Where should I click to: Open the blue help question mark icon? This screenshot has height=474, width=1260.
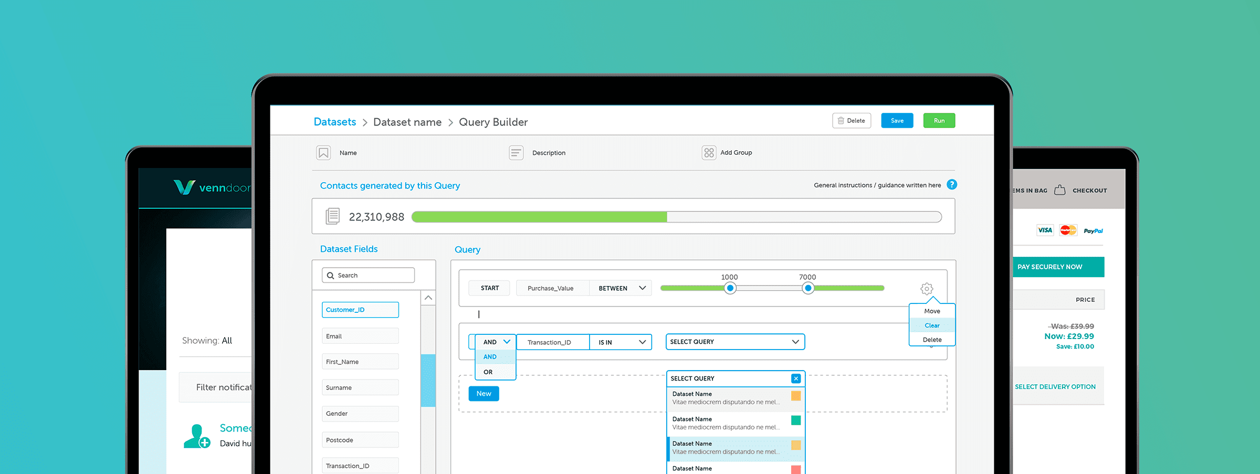coord(951,185)
